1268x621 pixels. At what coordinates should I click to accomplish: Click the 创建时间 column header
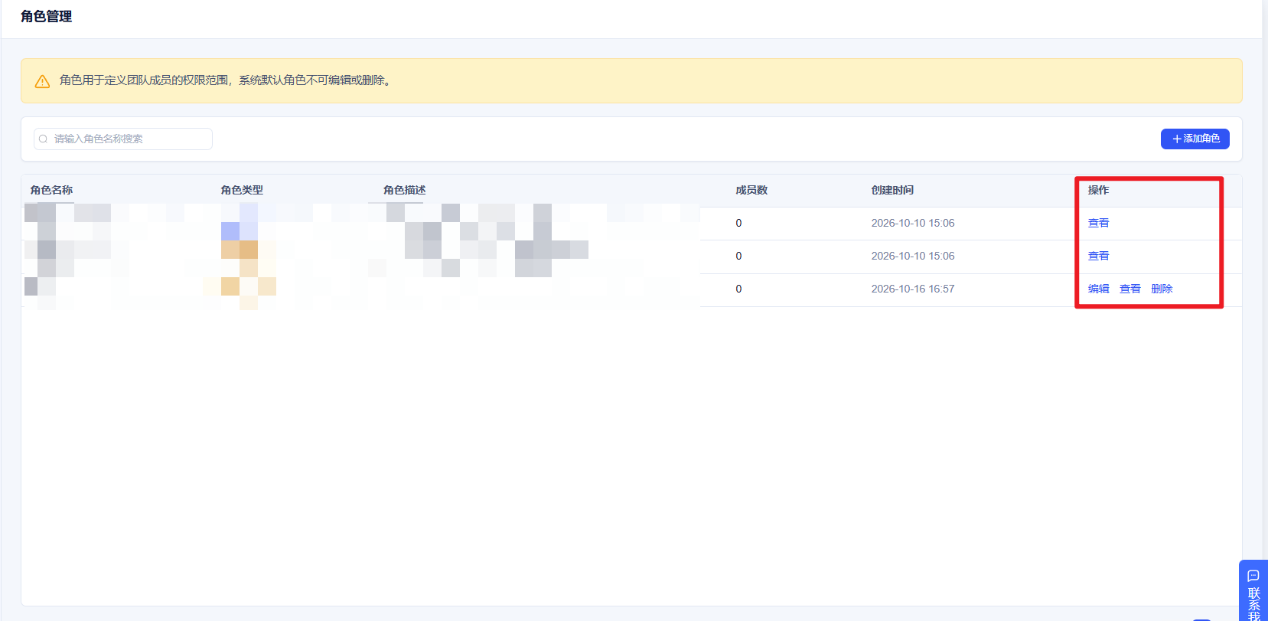click(892, 190)
